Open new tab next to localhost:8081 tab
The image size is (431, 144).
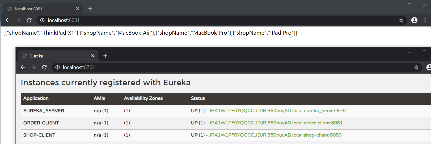[90, 9]
